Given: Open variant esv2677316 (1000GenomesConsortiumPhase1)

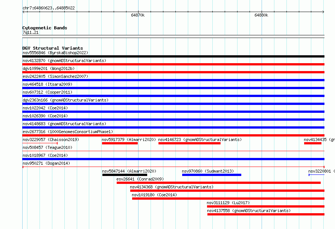Looking at the screenshot, I should (68, 132).
